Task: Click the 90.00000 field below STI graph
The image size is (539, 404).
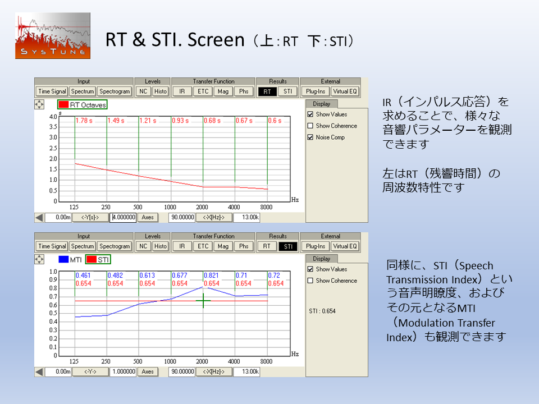Action: click(x=182, y=371)
